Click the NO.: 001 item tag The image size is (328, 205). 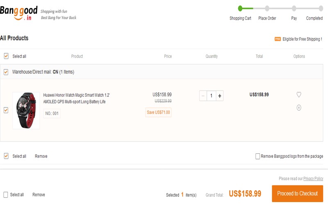[52, 114]
